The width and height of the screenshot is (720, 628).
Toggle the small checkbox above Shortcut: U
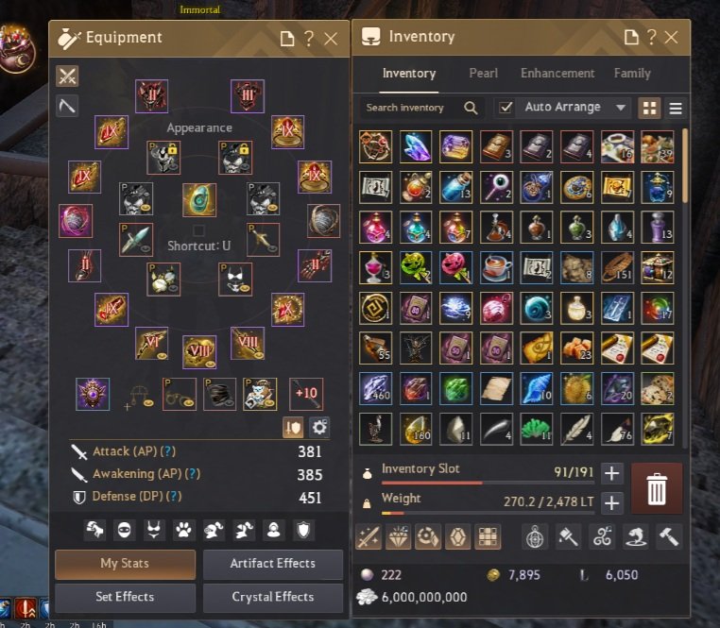click(x=198, y=230)
